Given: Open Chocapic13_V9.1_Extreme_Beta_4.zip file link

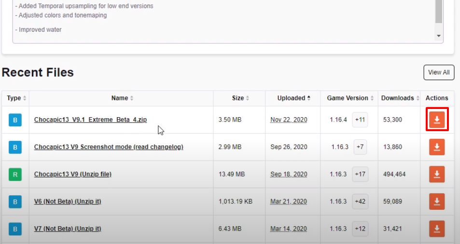Looking at the screenshot, I should pos(90,120).
